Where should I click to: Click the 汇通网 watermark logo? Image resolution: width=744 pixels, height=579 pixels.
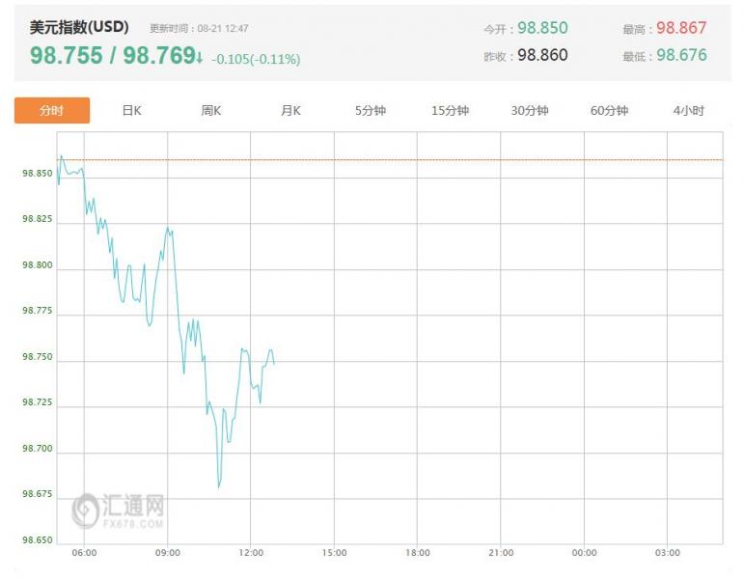[118, 510]
